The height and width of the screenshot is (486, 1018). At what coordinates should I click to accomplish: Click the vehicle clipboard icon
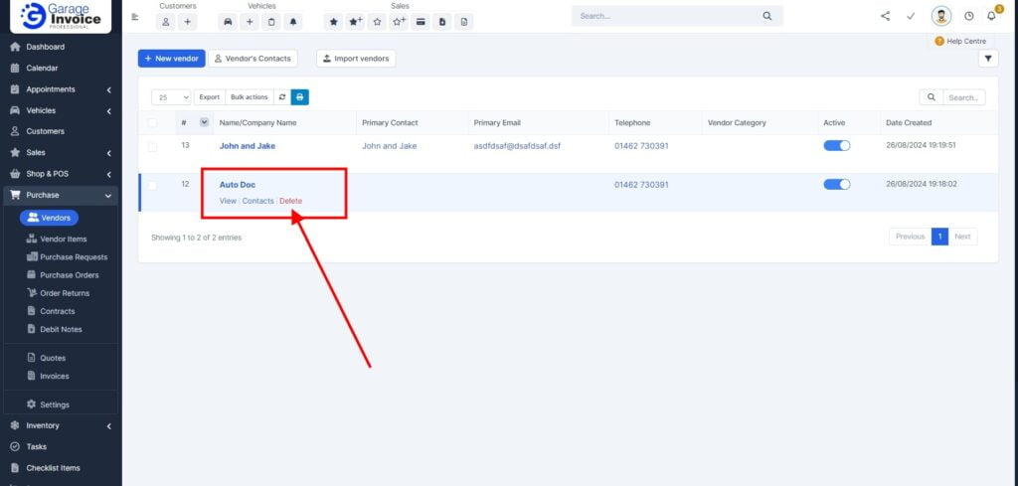pyautogui.click(x=271, y=22)
